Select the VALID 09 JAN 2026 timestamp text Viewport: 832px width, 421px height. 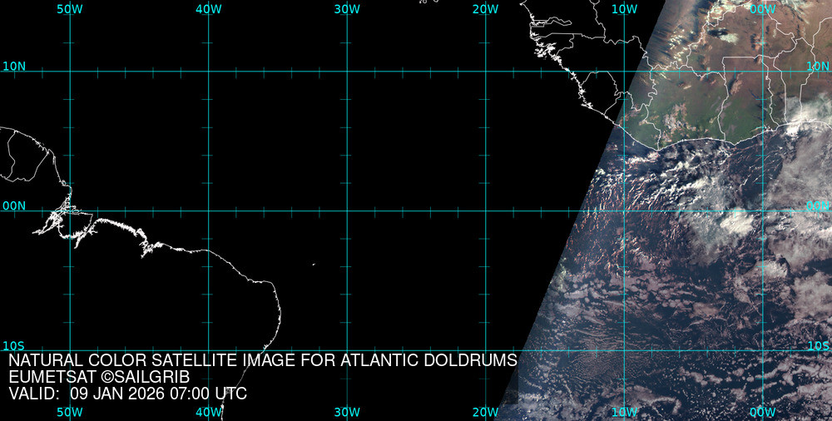[127, 394]
